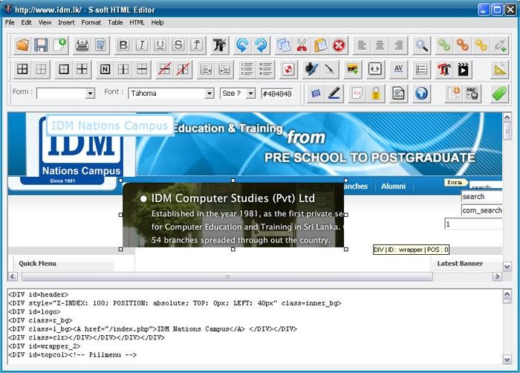Image resolution: width=520 pixels, height=373 pixels.
Task: Open the Font dropdown showing Tahoma
Action: click(x=209, y=94)
